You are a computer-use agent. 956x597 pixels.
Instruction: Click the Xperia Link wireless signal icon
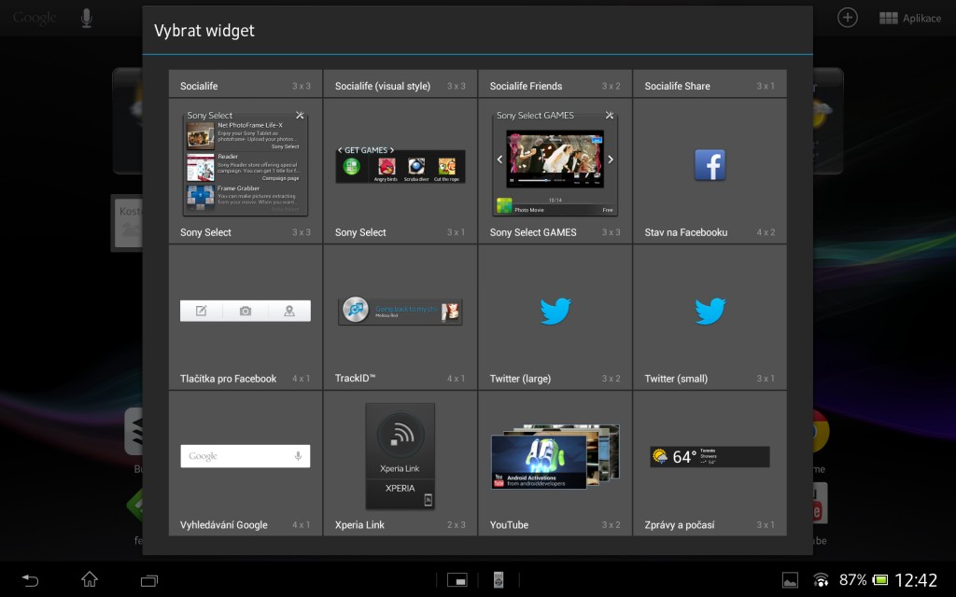400,435
